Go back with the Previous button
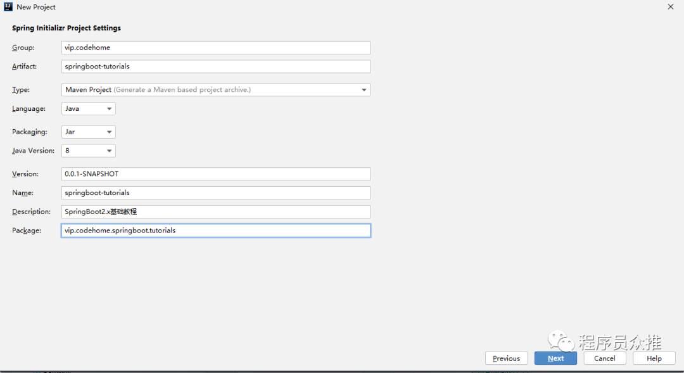 (x=507, y=358)
